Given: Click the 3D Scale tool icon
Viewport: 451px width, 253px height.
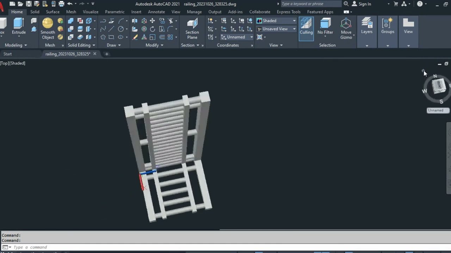Looking at the screenshot, I should point(144,37).
